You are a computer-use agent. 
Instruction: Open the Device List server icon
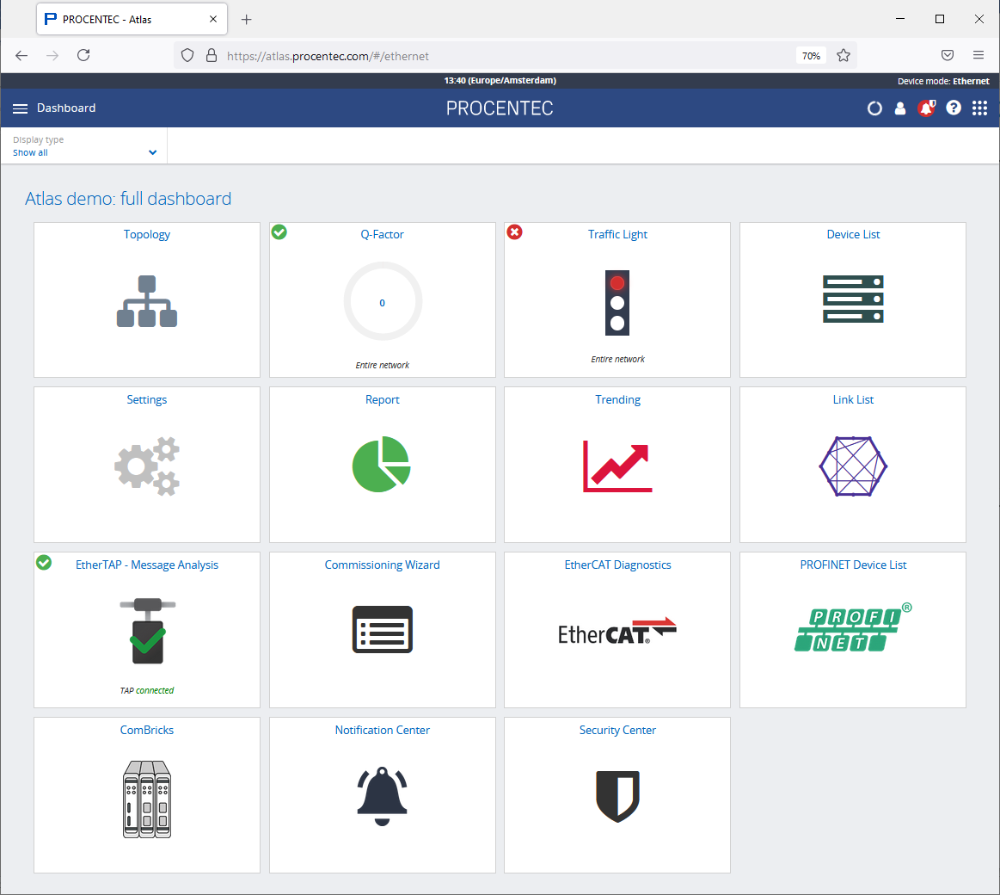[x=853, y=299]
